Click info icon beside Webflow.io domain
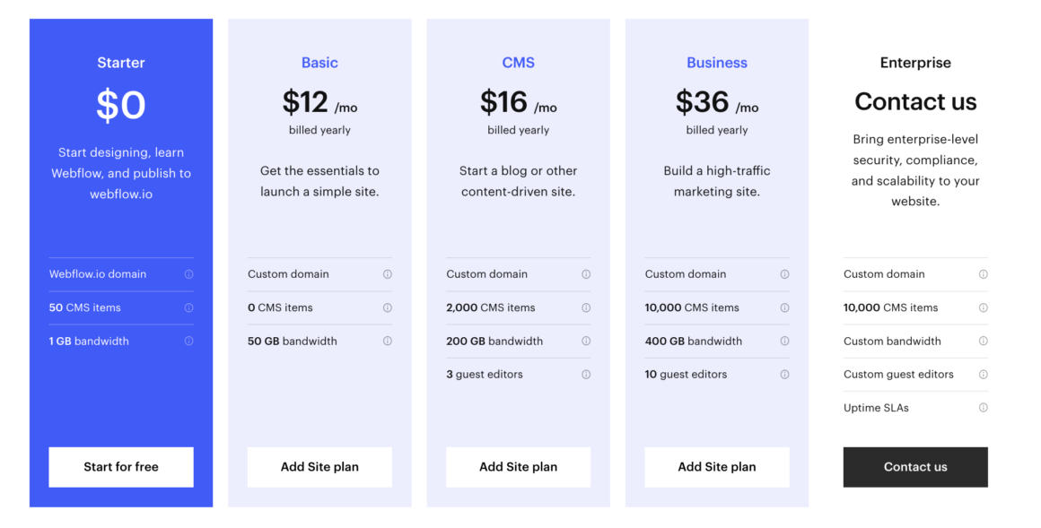The width and height of the screenshot is (1041, 528). pyautogui.click(x=188, y=274)
